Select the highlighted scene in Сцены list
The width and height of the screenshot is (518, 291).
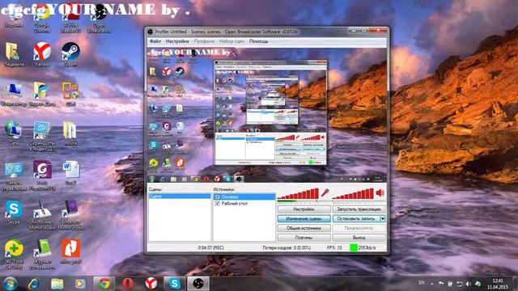(180, 196)
